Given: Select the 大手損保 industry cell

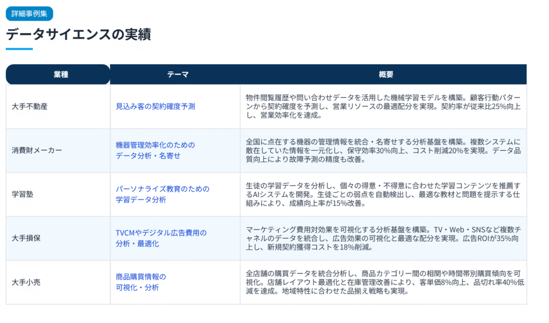Looking at the screenshot, I should (26, 238).
